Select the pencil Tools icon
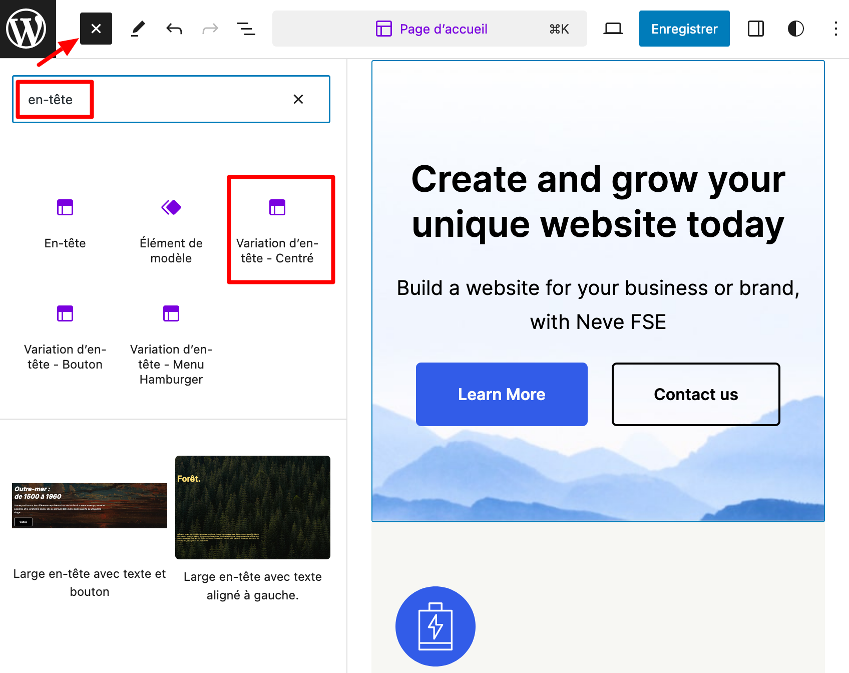 138,29
